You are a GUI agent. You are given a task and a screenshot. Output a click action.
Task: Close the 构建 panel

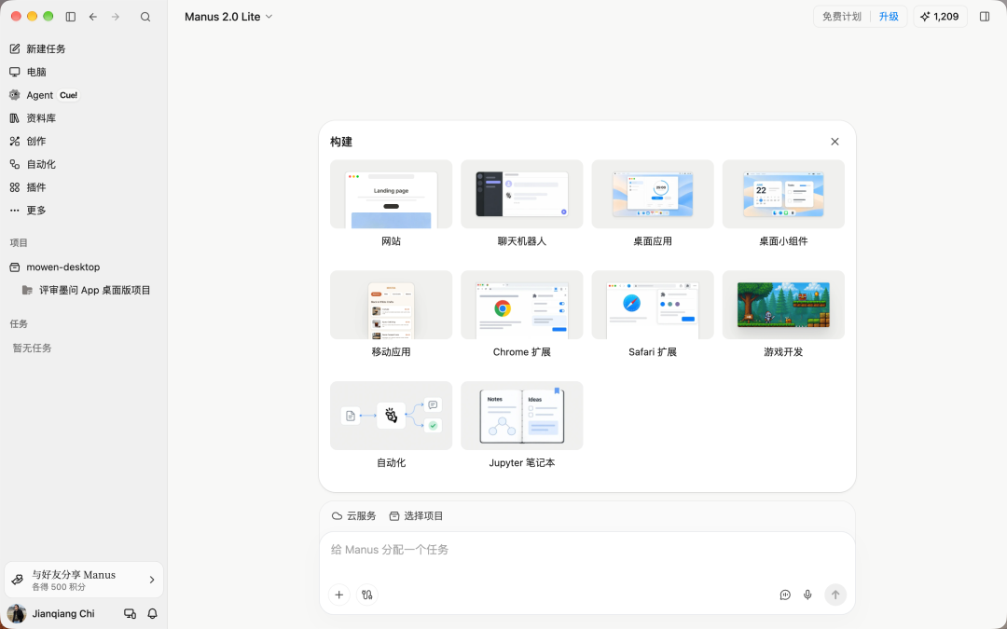click(x=835, y=142)
